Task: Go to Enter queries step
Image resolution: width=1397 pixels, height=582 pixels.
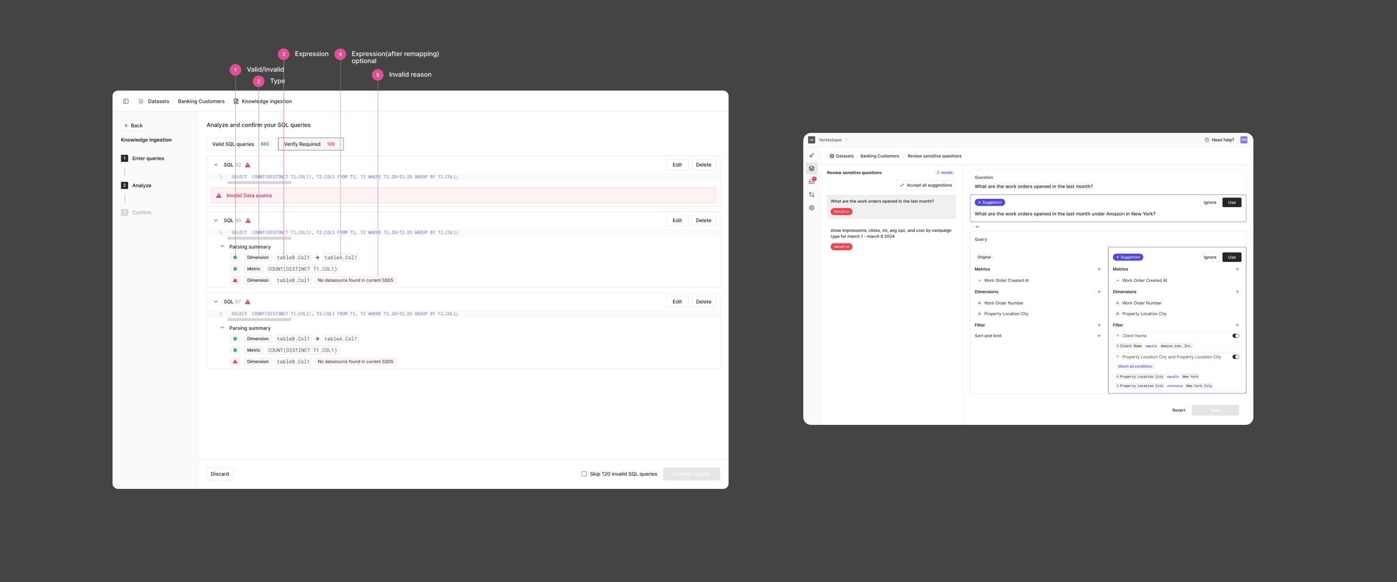Action: click(x=143, y=159)
